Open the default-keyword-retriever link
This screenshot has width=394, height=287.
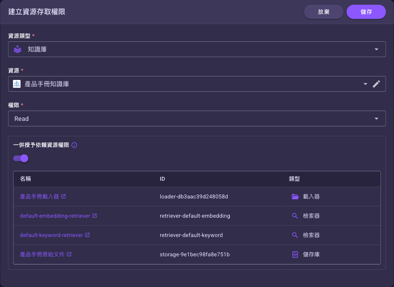click(51, 235)
